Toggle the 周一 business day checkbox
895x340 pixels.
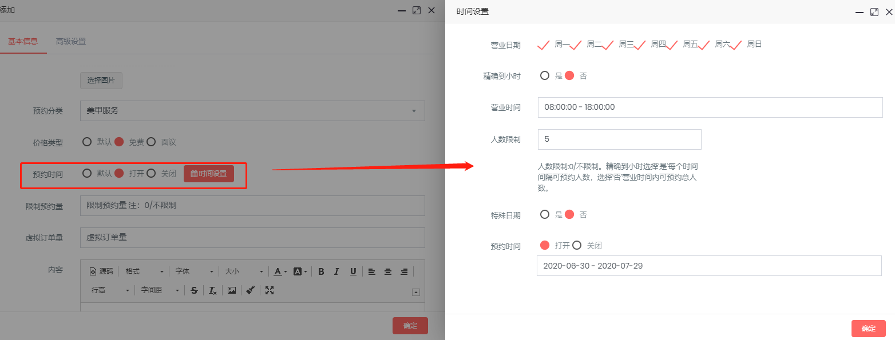(x=544, y=45)
